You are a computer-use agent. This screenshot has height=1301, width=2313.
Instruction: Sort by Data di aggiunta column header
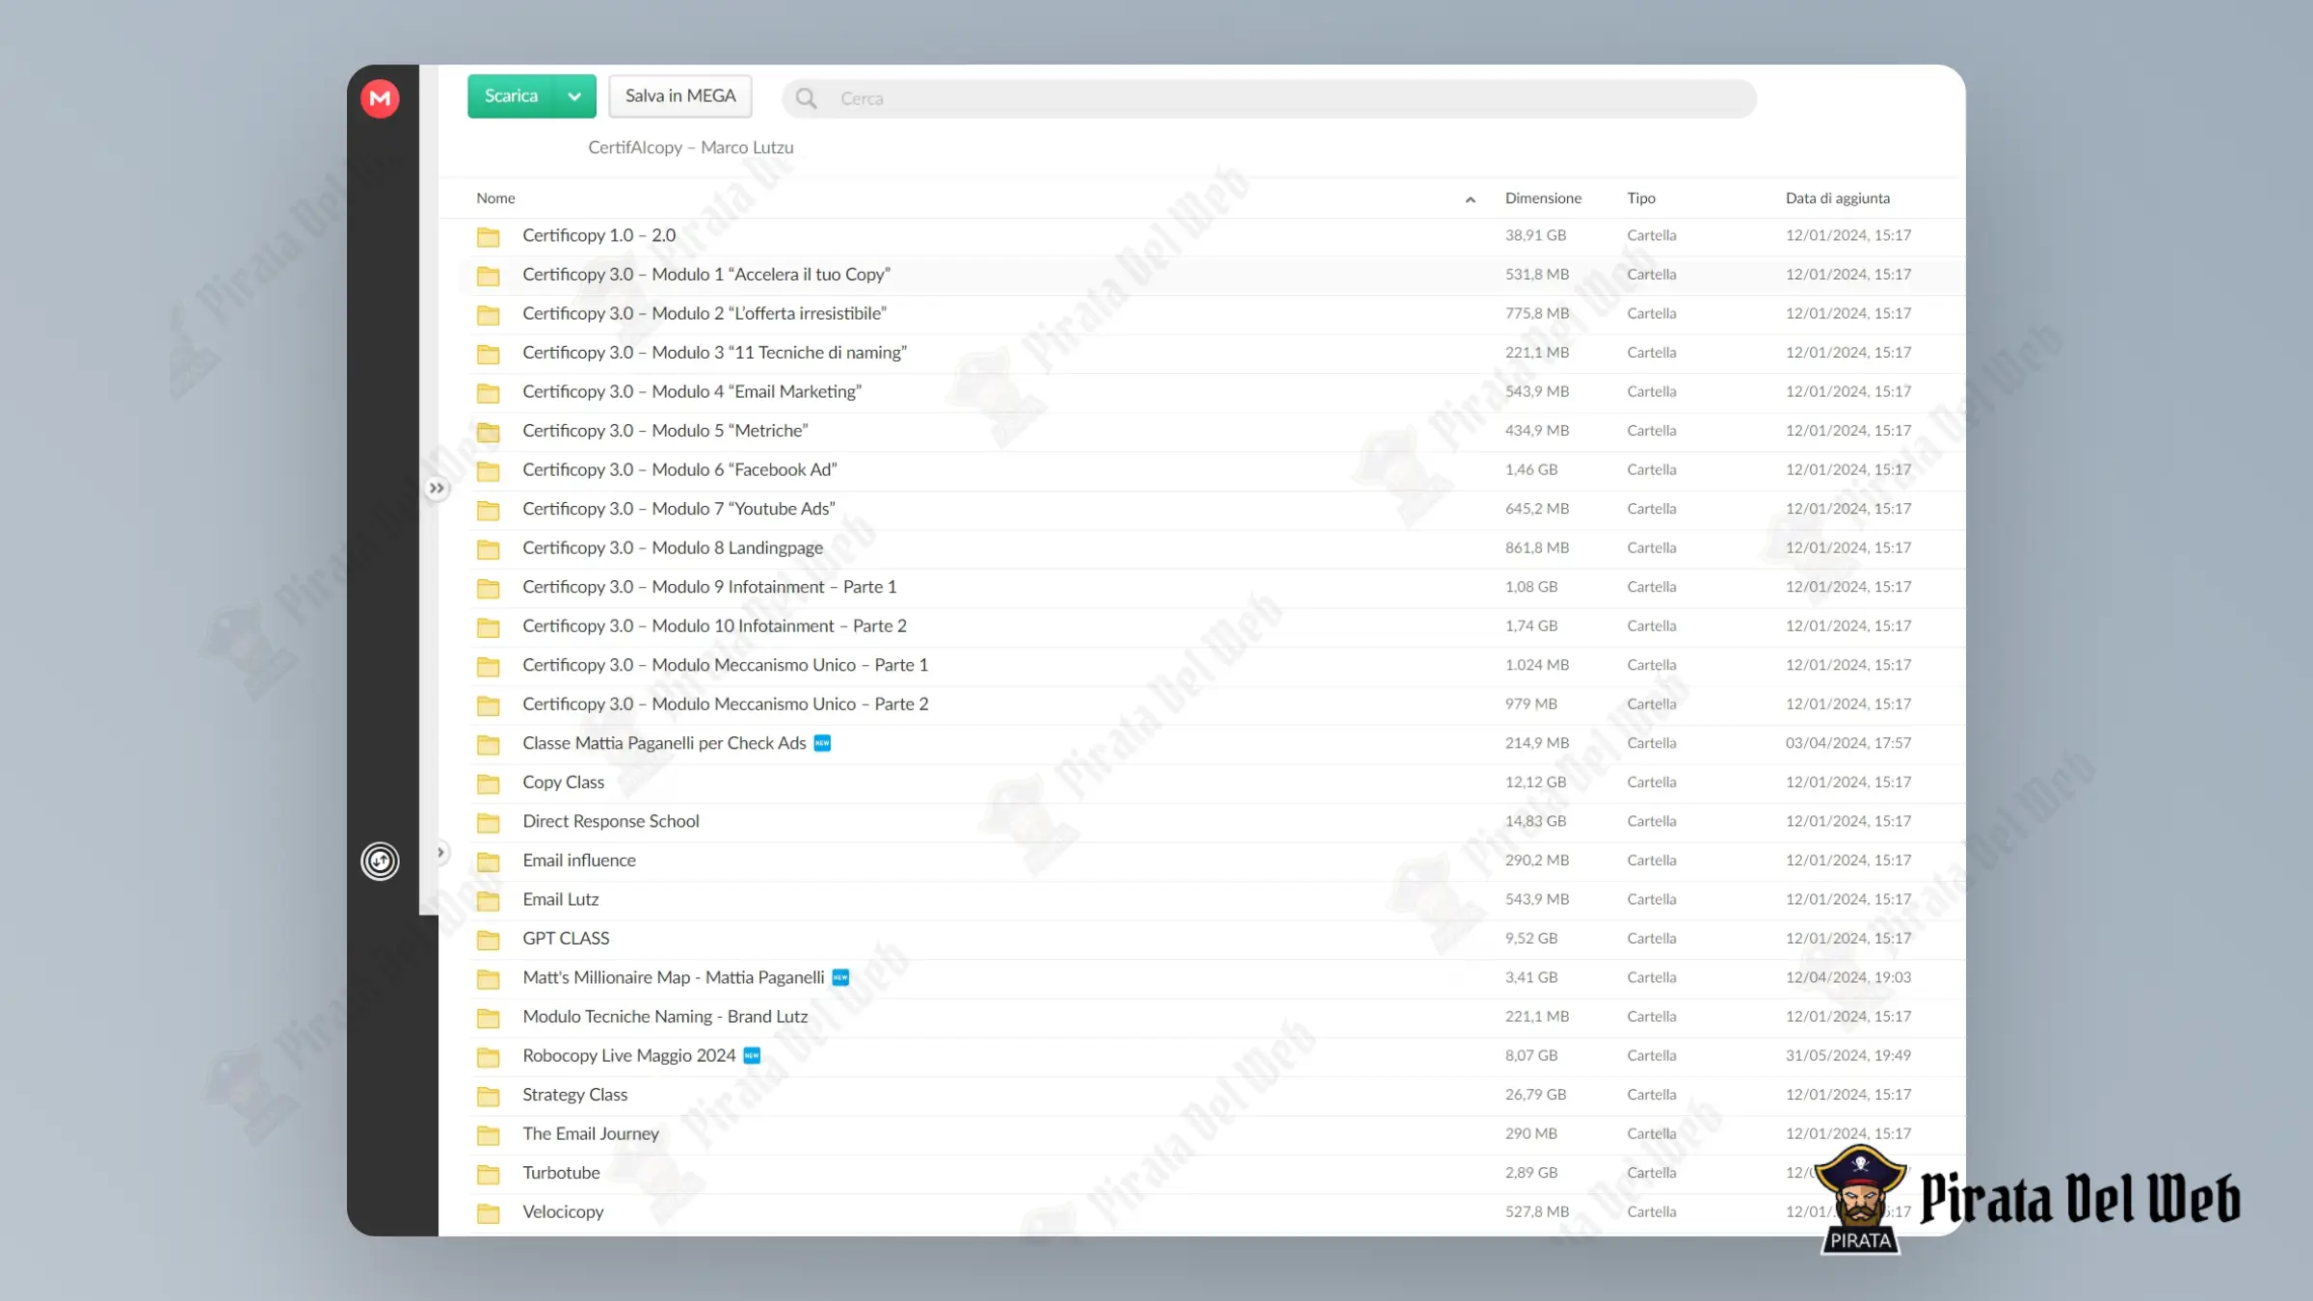tap(1837, 199)
